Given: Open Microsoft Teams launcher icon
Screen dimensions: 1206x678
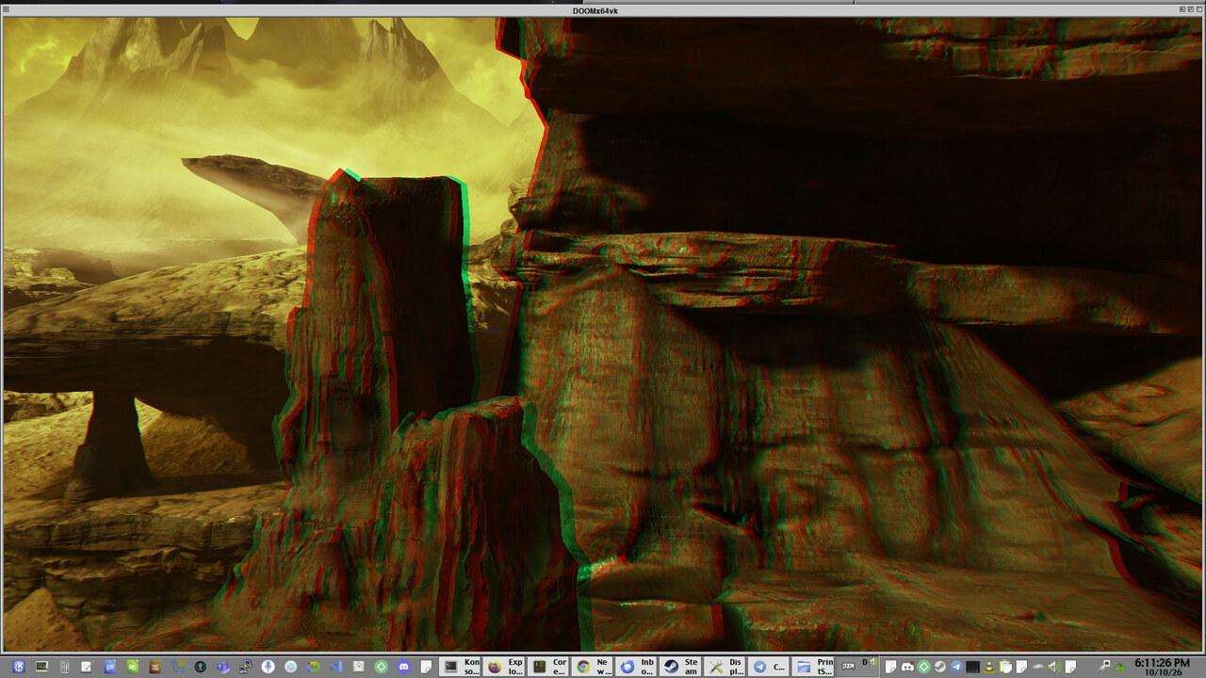Looking at the screenshot, I should [x=223, y=667].
